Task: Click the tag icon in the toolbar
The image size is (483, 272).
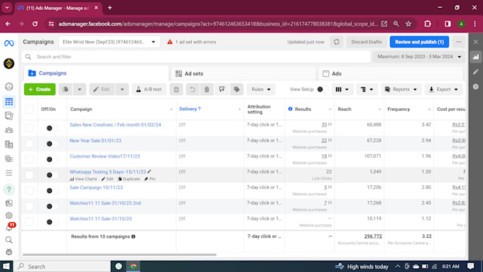Action: 237,89
